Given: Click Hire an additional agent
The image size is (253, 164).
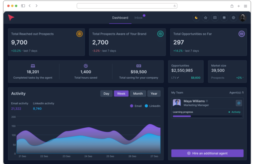Looking at the screenshot, I should click(207, 153).
